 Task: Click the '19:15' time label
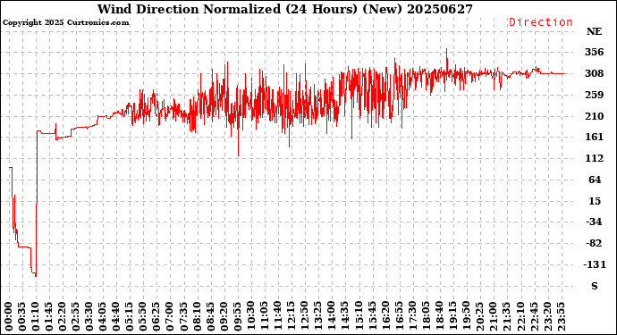point(452,316)
